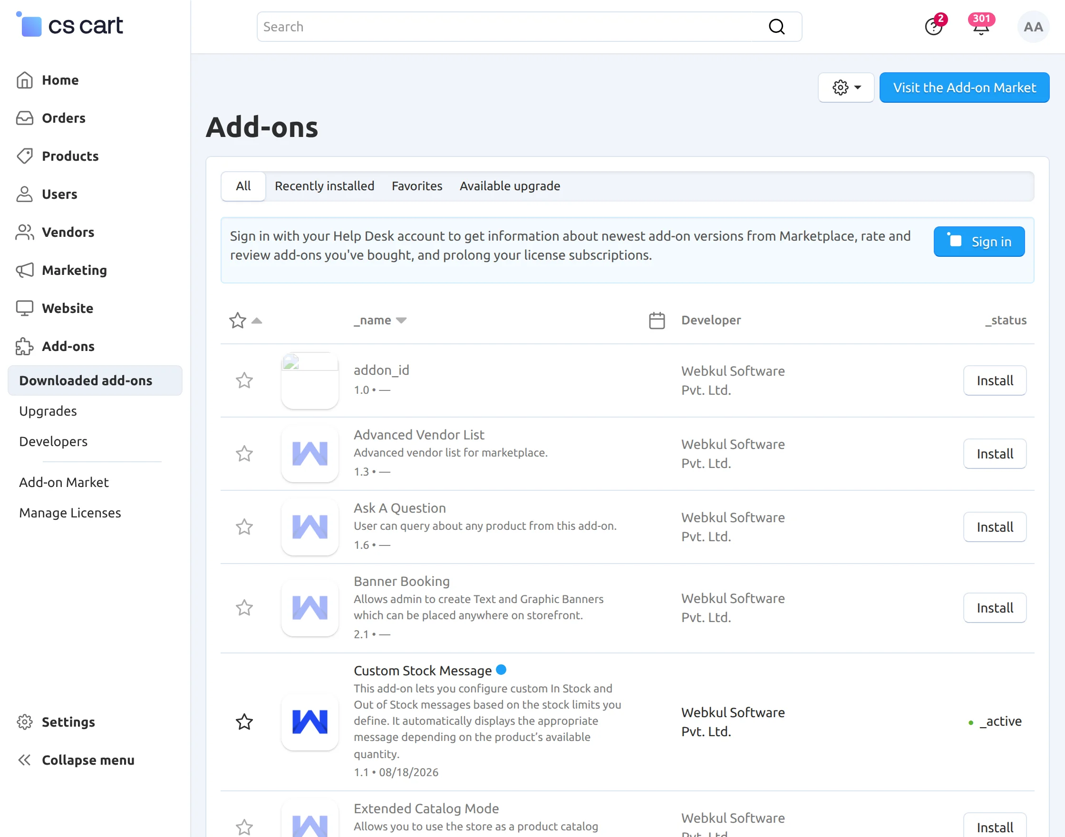Screen dimensions: 1065x837
Task: Open the help icon with badge 2
Action: [934, 26]
